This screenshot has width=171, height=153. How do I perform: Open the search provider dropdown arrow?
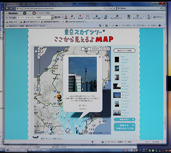(164, 8)
